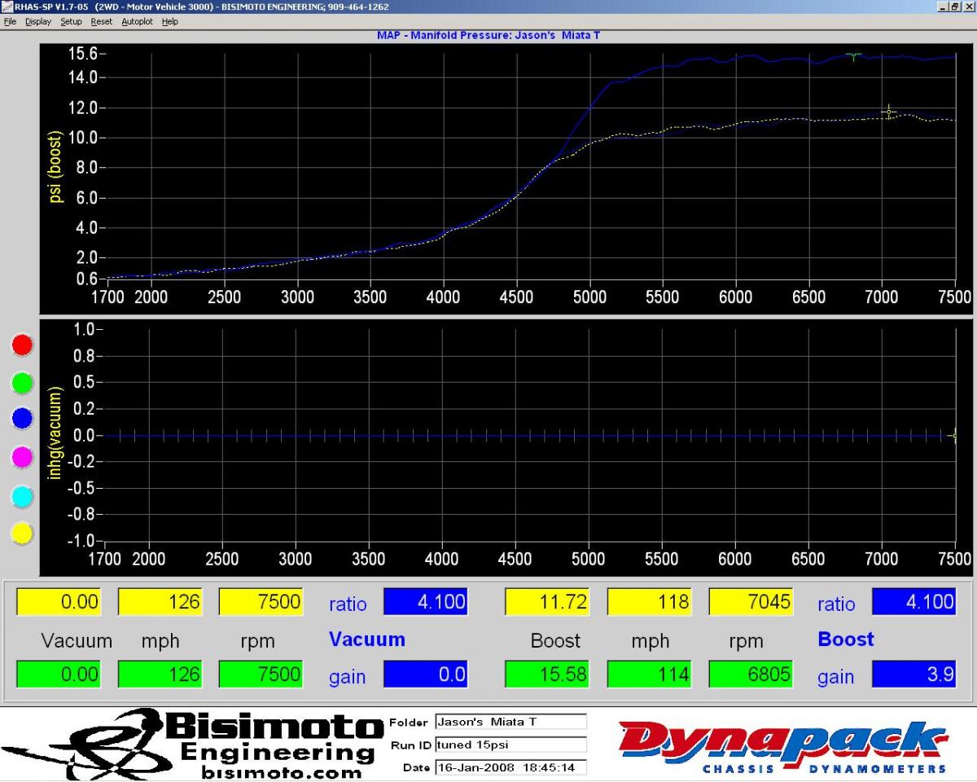Select the blue run color circle
Screen dimensions: 977x782
point(22,419)
